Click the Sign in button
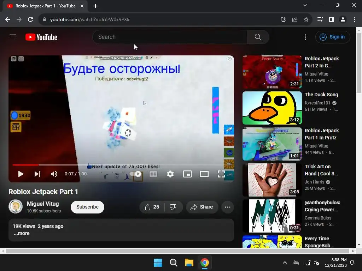 (332, 37)
